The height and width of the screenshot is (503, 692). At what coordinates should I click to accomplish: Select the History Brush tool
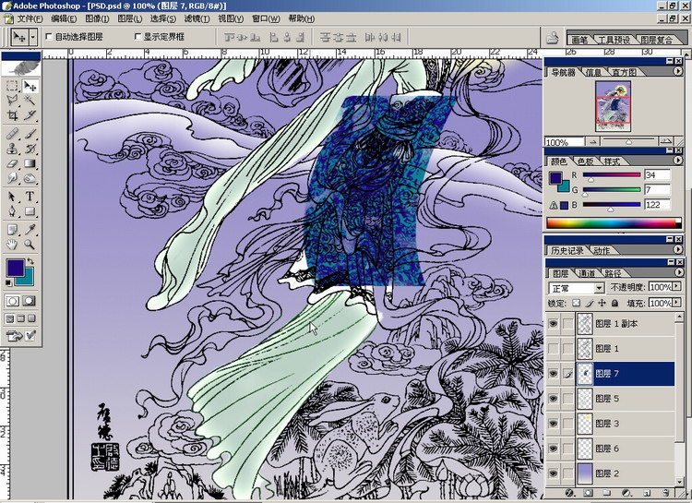(x=30, y=149)
